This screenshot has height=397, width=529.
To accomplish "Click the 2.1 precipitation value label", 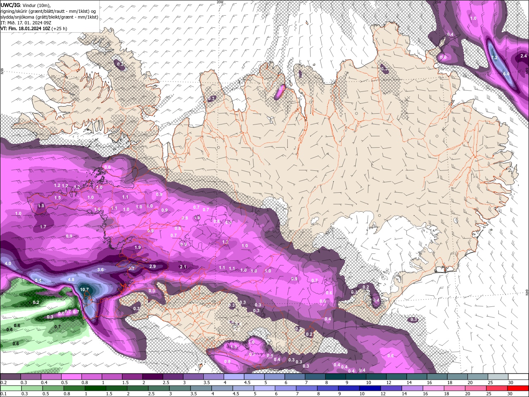I will tap(183, 267).
